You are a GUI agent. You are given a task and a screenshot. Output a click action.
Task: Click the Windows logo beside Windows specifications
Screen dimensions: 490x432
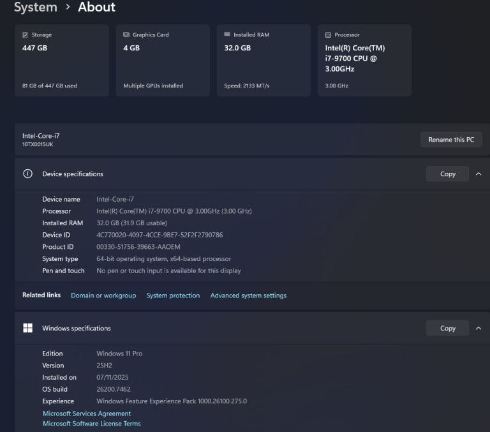click(x=27, y=328)
